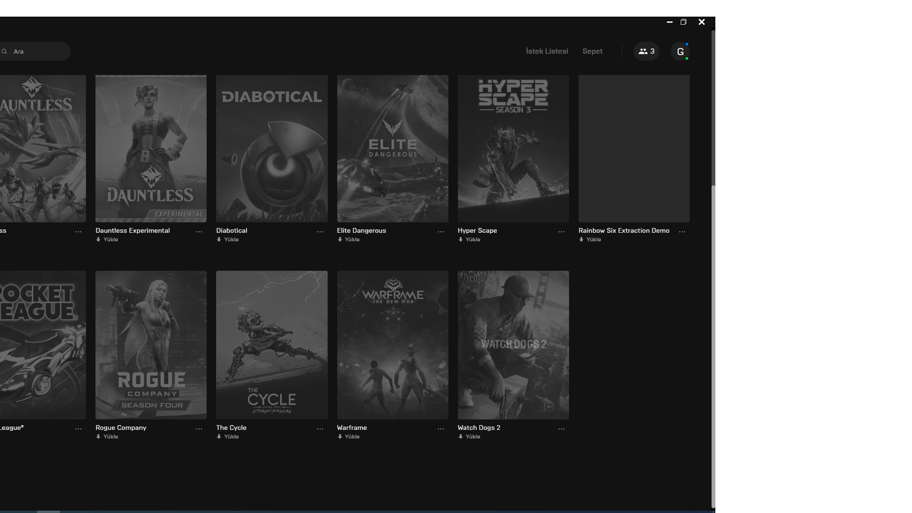This screenshot has height=513, width=912.
Task: Click the Hyper Scape title text
Action: (x=477, y=230)
